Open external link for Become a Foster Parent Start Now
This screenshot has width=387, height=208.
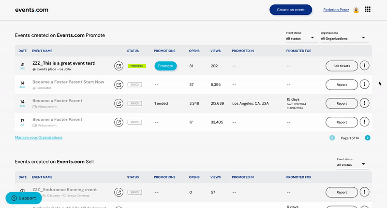(119, 84)
